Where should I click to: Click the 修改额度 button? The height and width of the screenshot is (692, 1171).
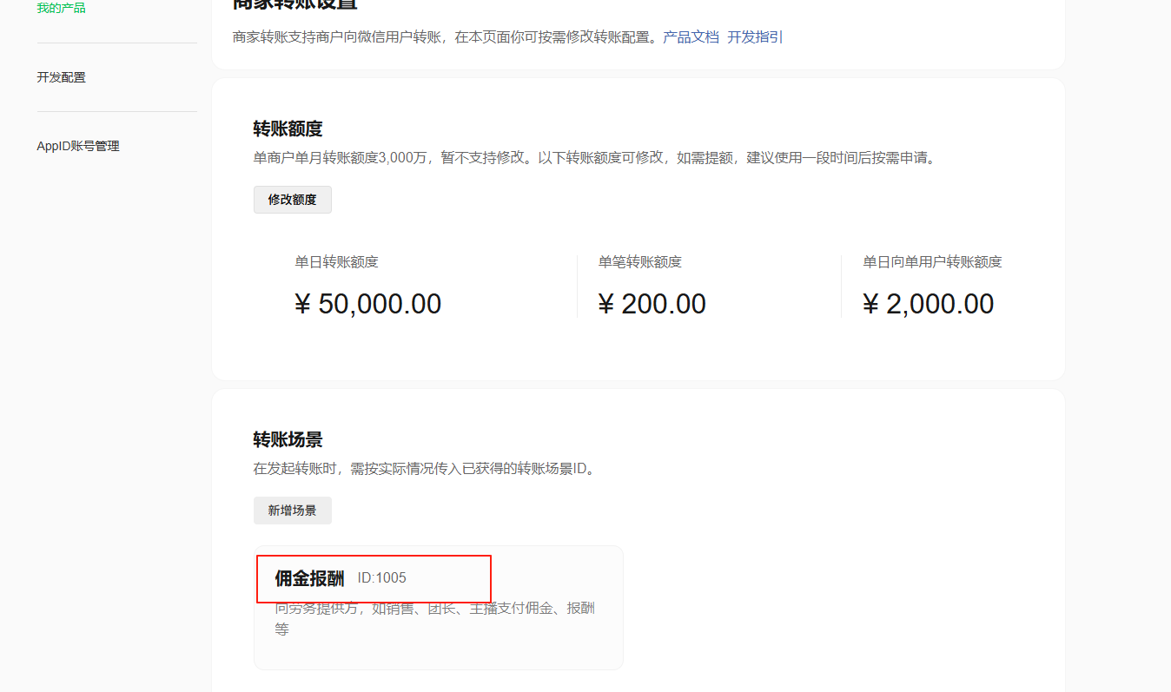click(x=292, y=200)
